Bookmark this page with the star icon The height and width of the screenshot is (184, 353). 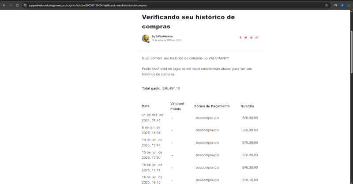pyautogui.click(x=327, y=5)
